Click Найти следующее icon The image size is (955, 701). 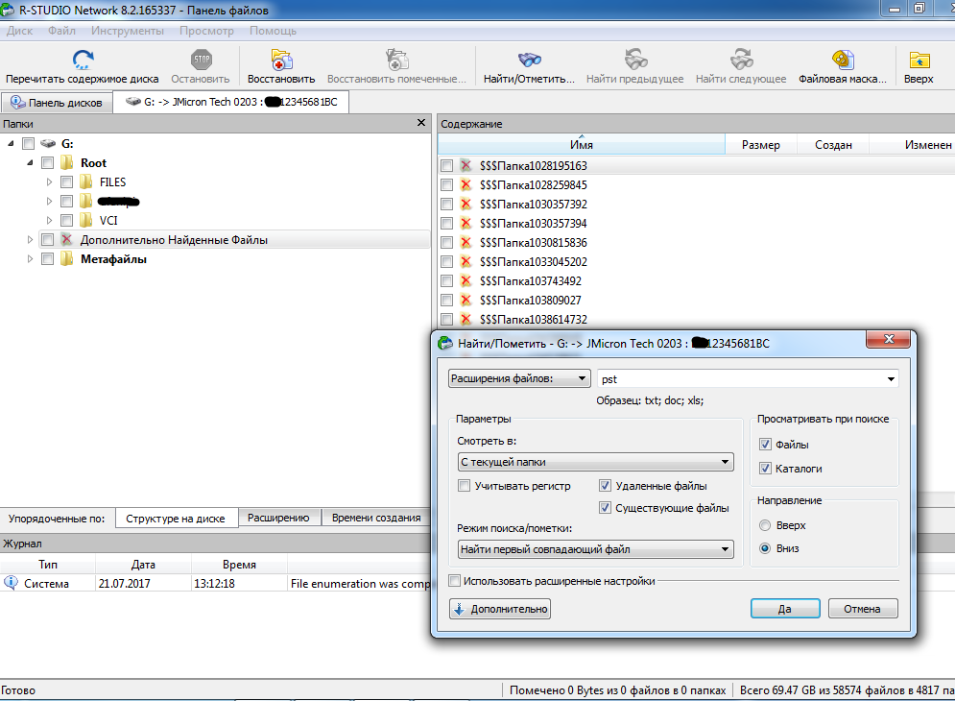[741, 60]
